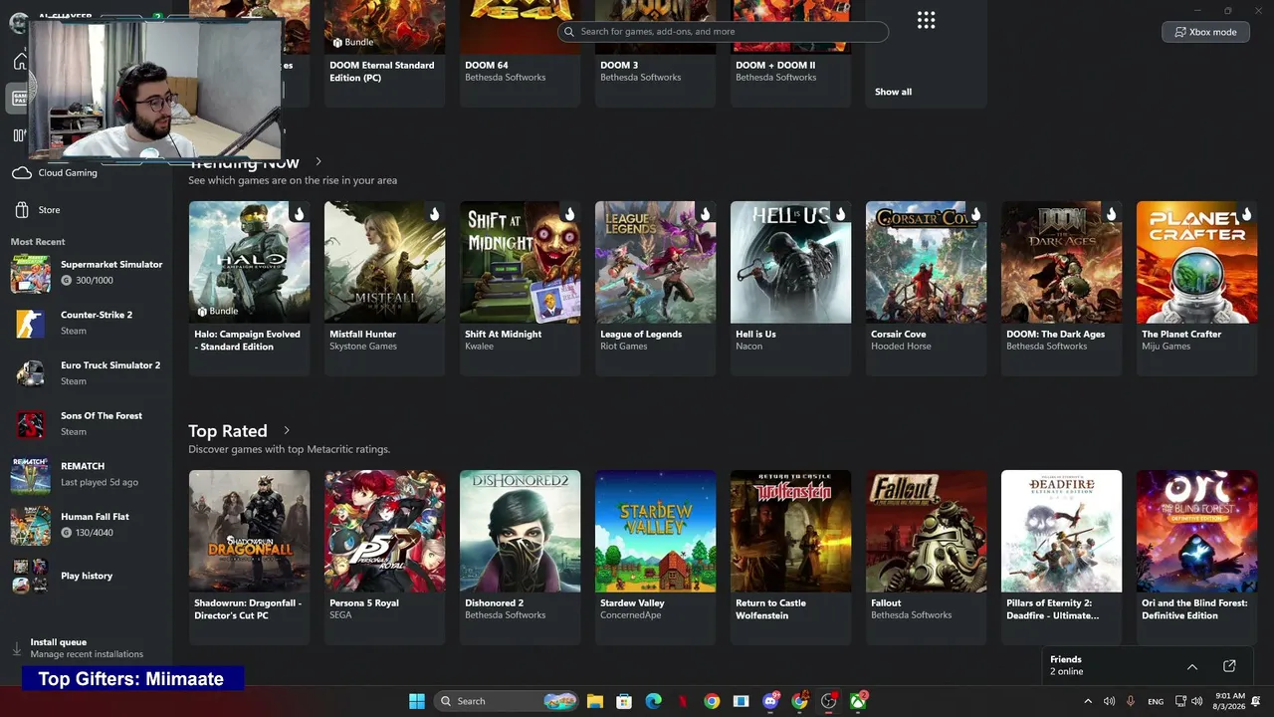
Task: Open Play history in the sidebar
Action: (86, 576)
